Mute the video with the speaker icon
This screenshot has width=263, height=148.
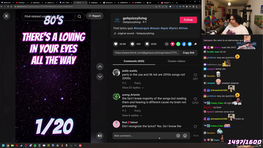(99, 136)
